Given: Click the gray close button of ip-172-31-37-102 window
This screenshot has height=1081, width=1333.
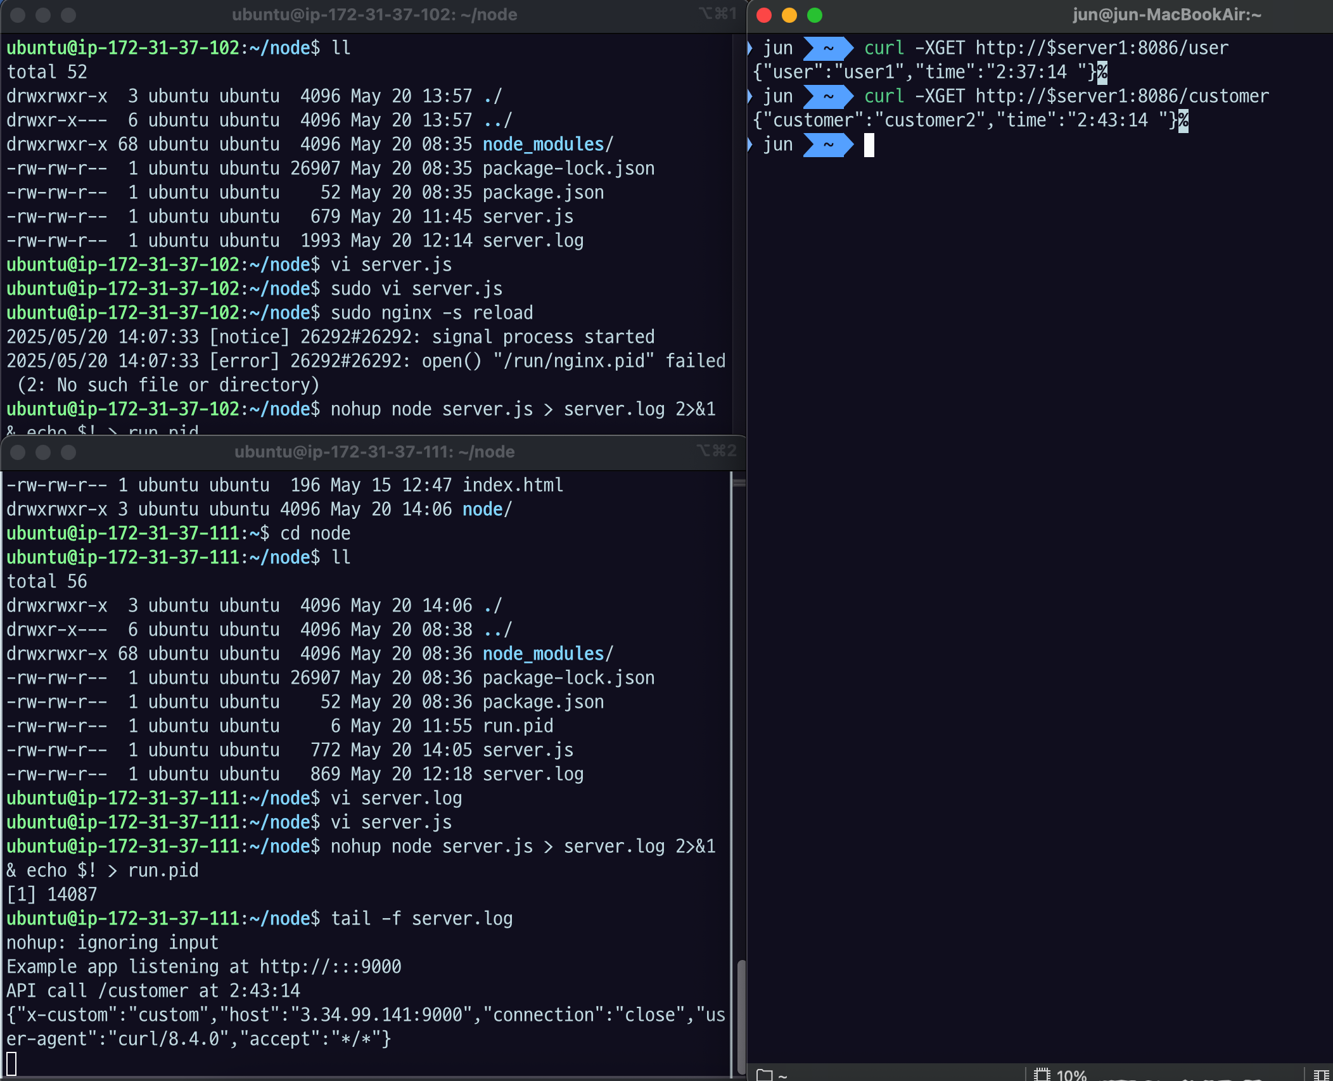Looking at the screenshot, I should (18, 15).
